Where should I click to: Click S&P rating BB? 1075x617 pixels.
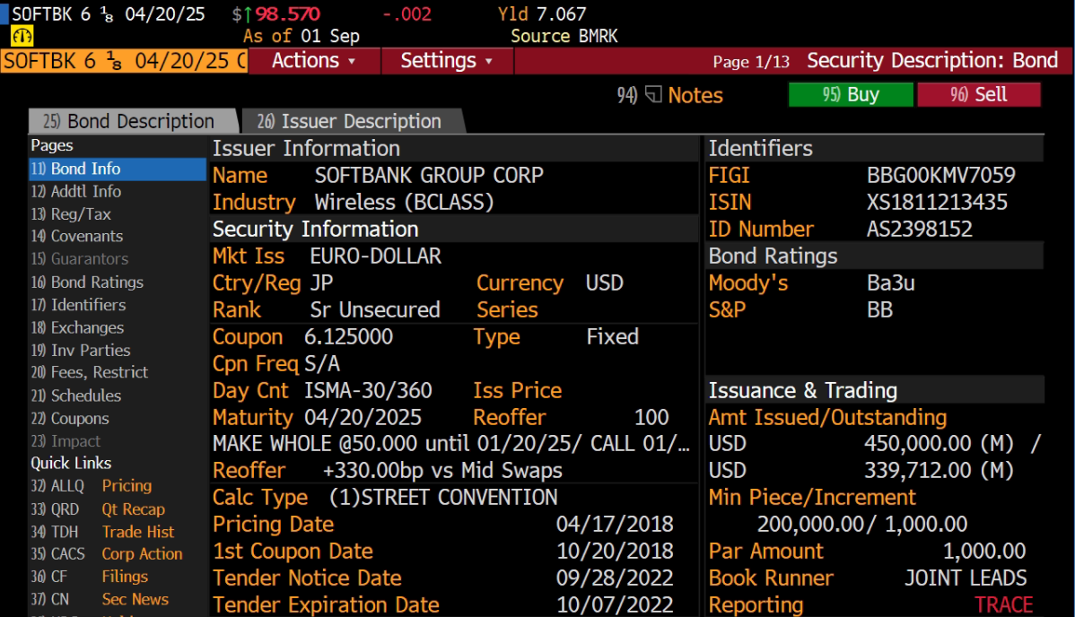tap(879, 310)
